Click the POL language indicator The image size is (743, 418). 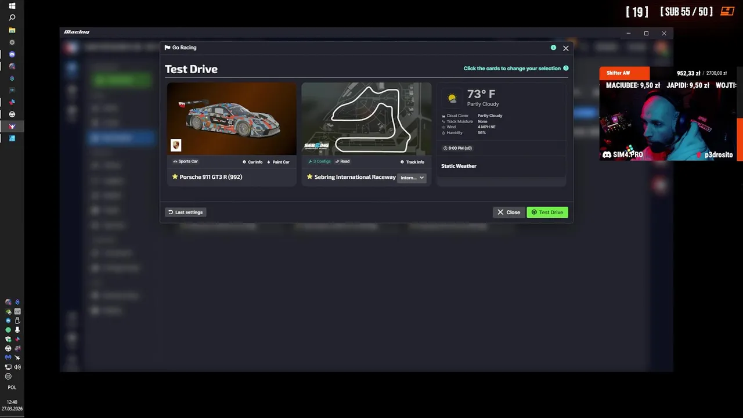pyautogui.click(x=12, y=387)
